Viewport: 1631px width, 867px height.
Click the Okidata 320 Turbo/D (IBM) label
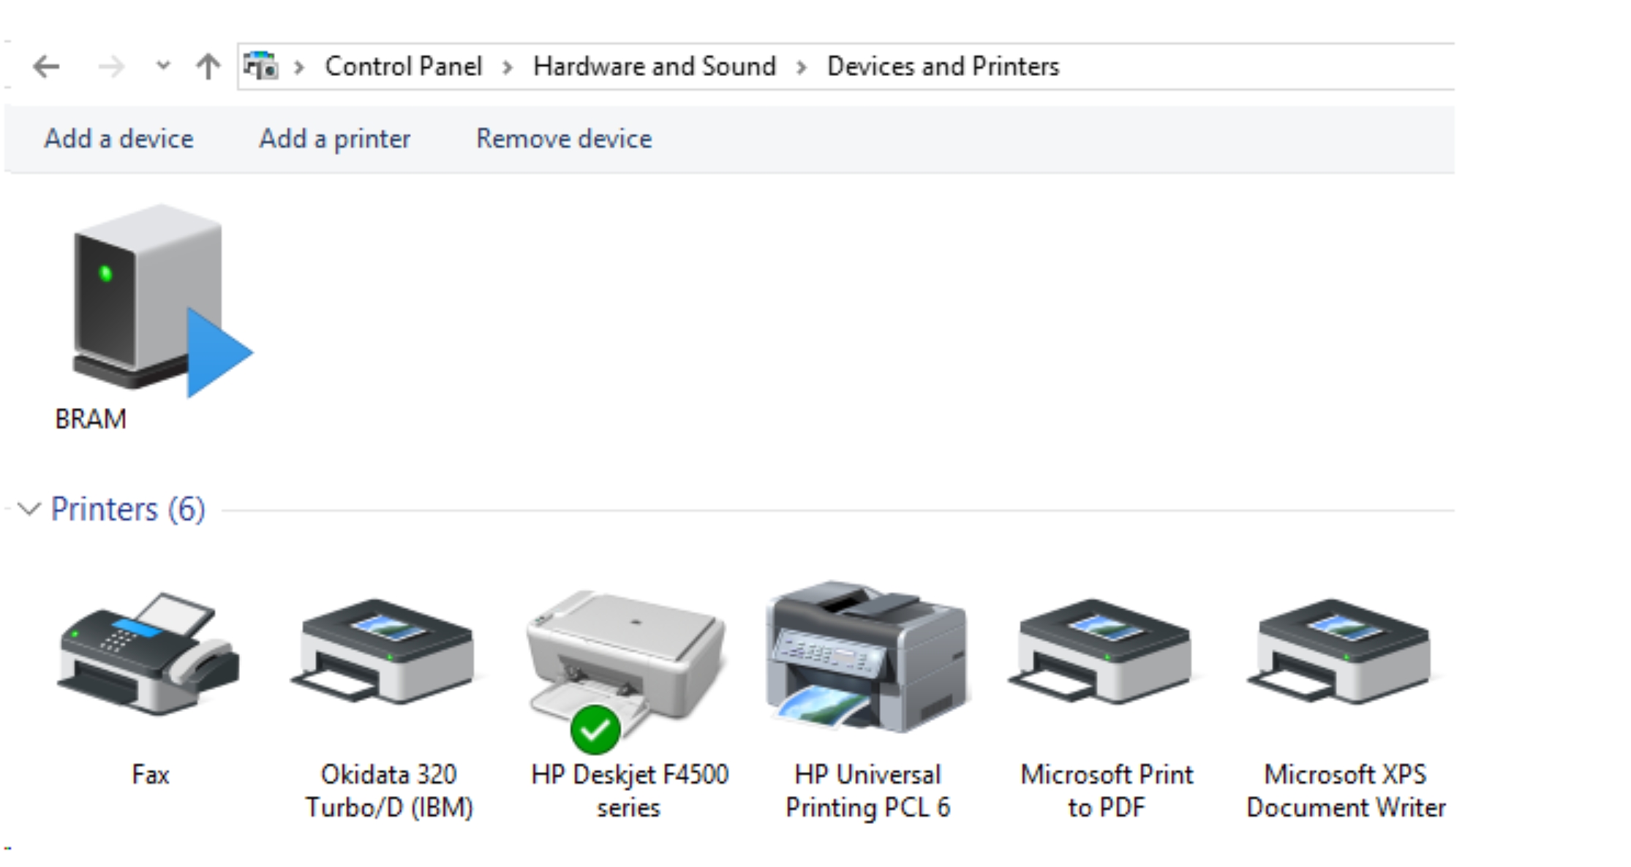(389, 791)
